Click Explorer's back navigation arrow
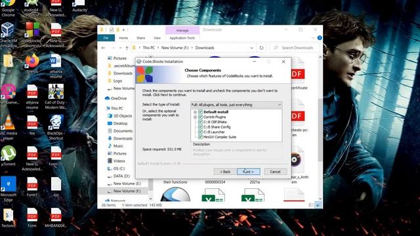This screenshot has width=420, height=236. coord(104,48)
